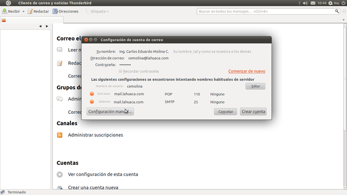This screenshot has height=195, width=347.
Task: Click Comenzar de nuevo link
Action: (x=247, y=71)
